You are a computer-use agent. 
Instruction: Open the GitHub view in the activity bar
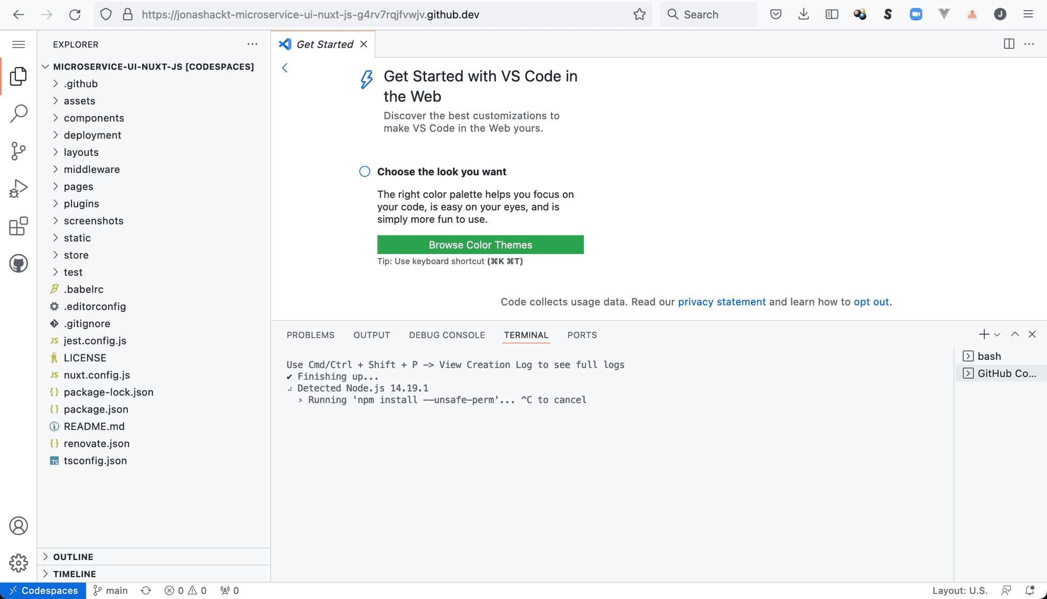tap(18, 264)
